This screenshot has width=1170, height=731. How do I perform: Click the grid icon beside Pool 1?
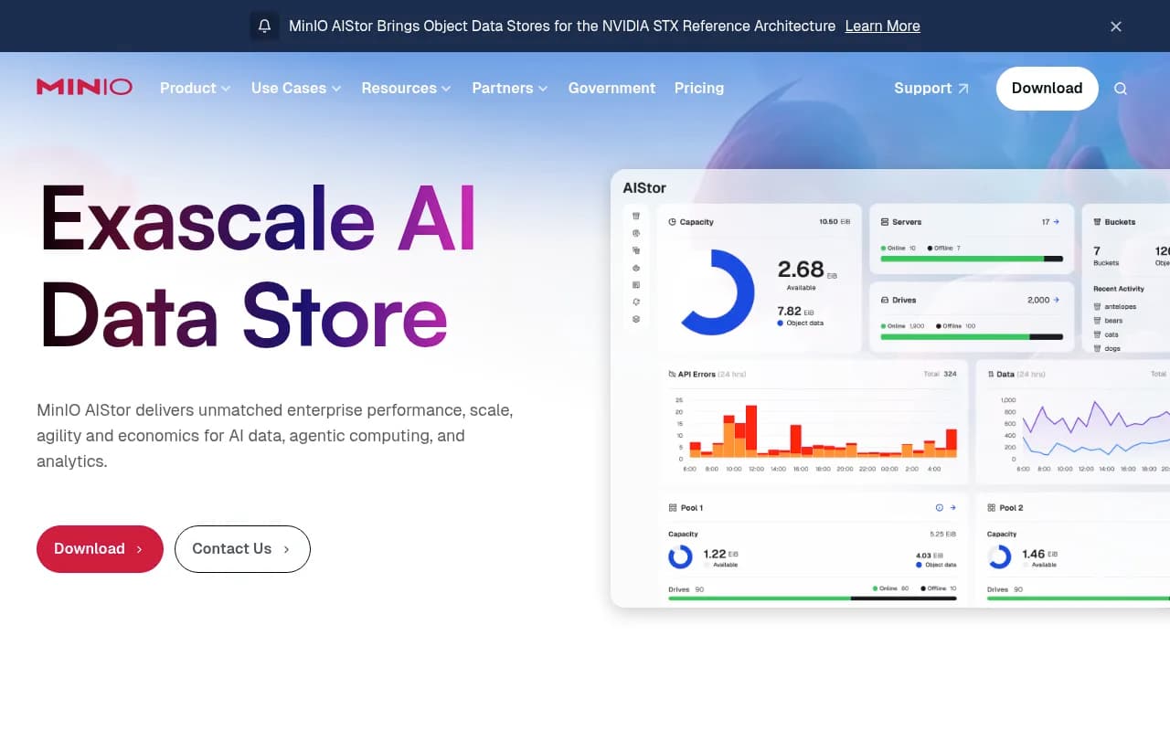[x=673, y=507]
